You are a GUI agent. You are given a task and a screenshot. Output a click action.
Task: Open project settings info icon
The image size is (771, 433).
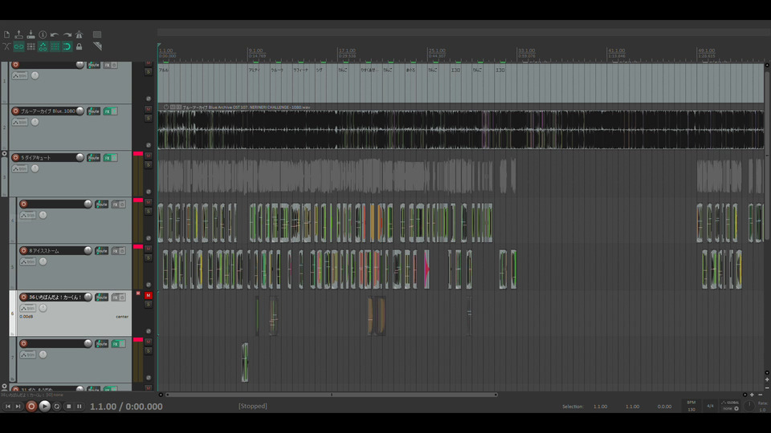tap(43, 34)
